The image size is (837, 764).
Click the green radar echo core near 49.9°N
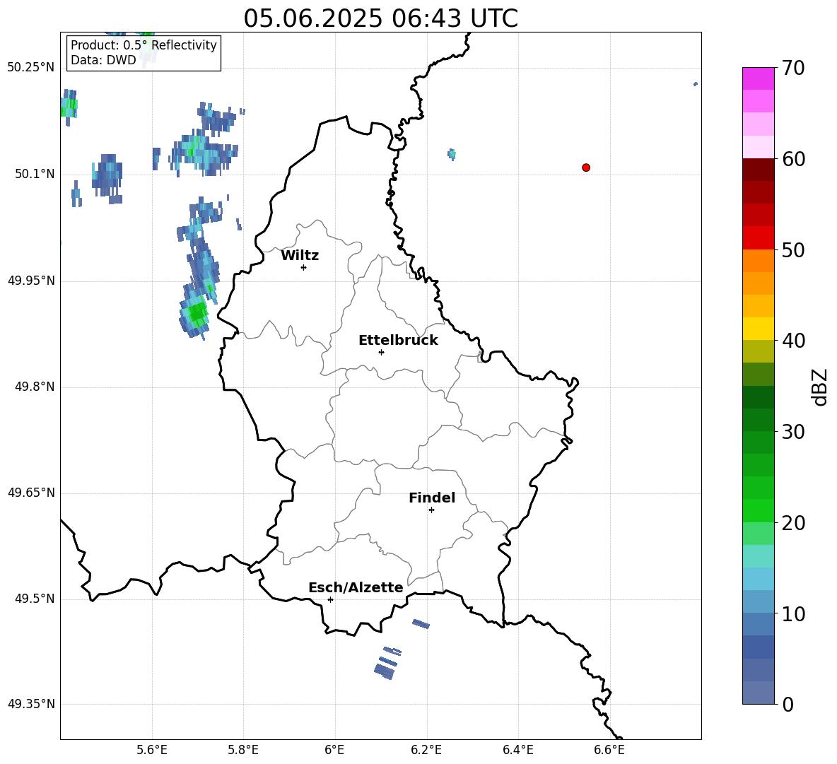coord(197,312)
